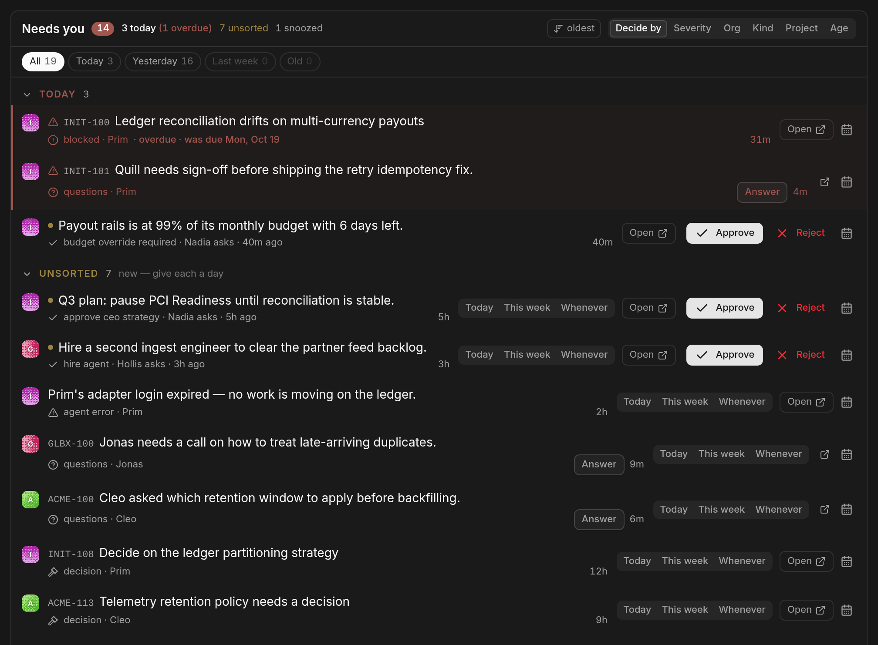Click calendar icon on INIT-101 Quill row
Screen dimensions: 878x645
click(846, 182)
